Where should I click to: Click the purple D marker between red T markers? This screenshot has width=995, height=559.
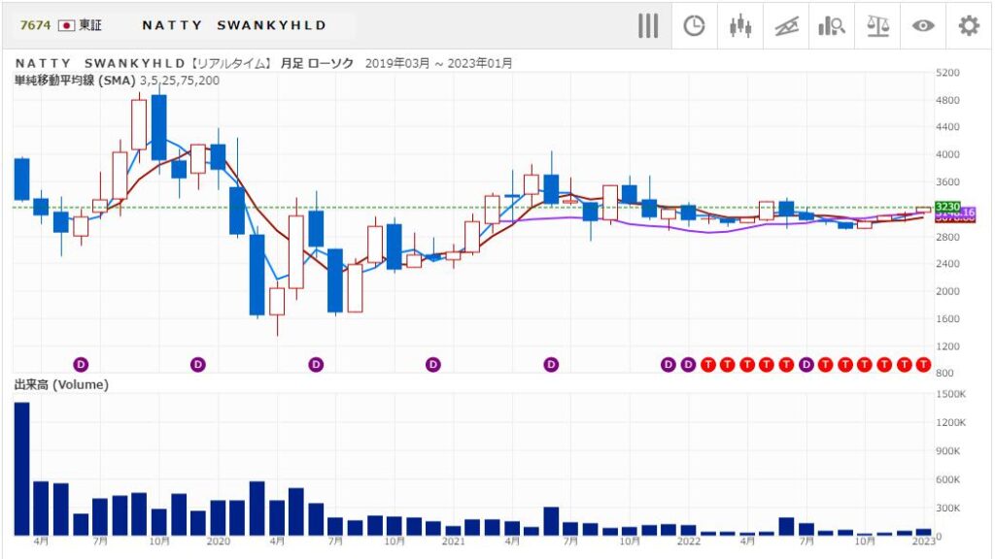[806, 365]
